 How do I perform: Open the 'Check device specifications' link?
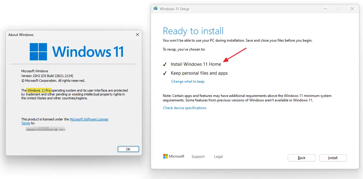tap(184, 108)
